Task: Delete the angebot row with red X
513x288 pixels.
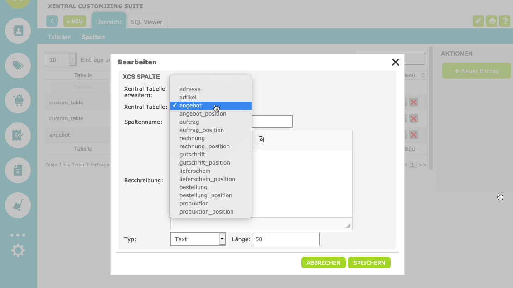Action: tap(413, 135)
